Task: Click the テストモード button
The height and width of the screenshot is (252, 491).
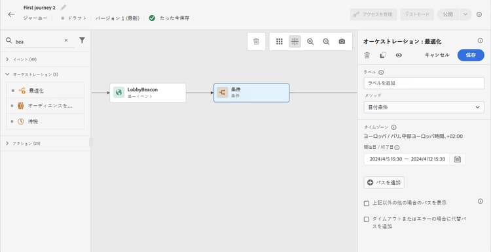Action: [x=417, y=14]
